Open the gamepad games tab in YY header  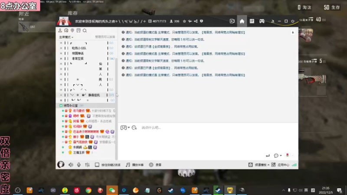coord(262,21)
